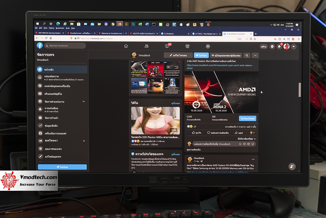Open the Marketplace icon
Viewport: 326px width, 218px height.
[187, 46]
